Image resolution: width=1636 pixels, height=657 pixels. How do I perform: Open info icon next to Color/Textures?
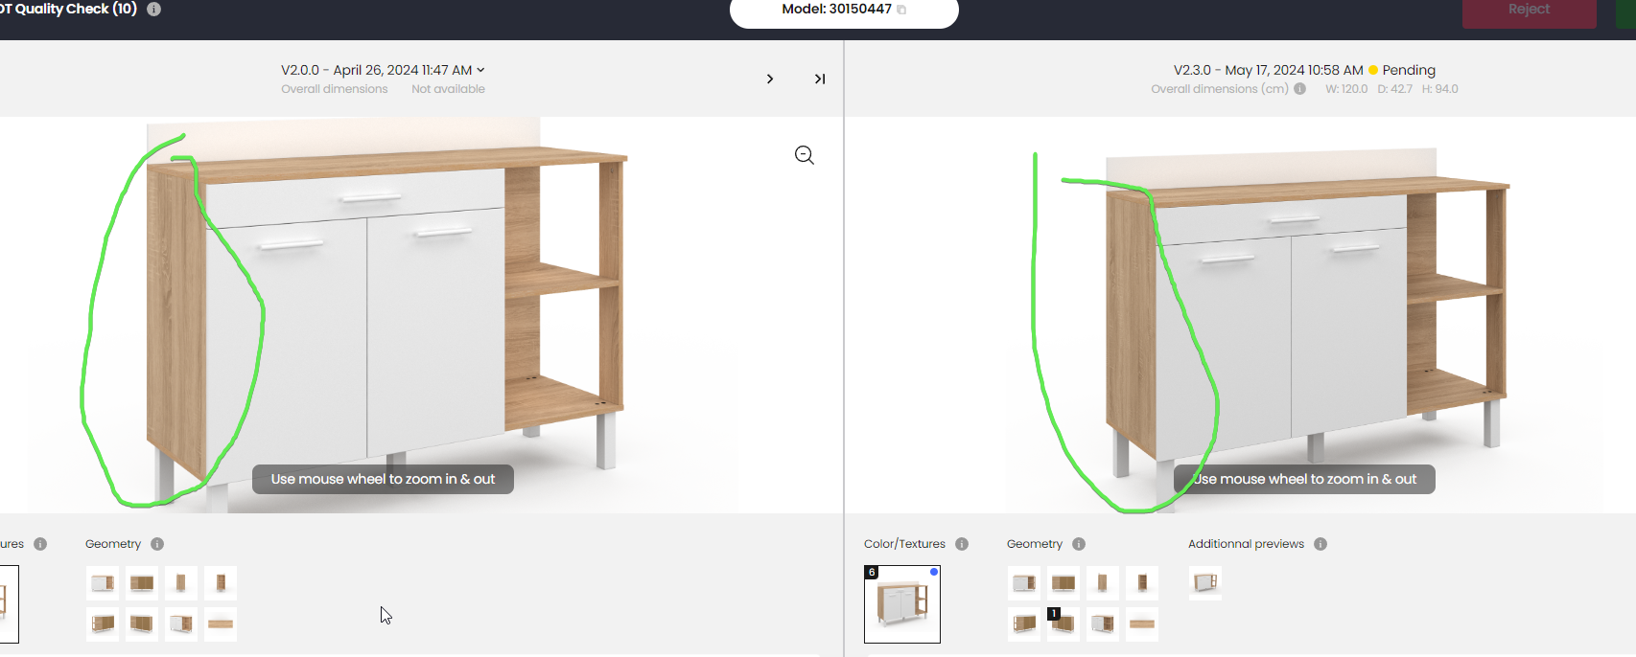tap(962, 544)
